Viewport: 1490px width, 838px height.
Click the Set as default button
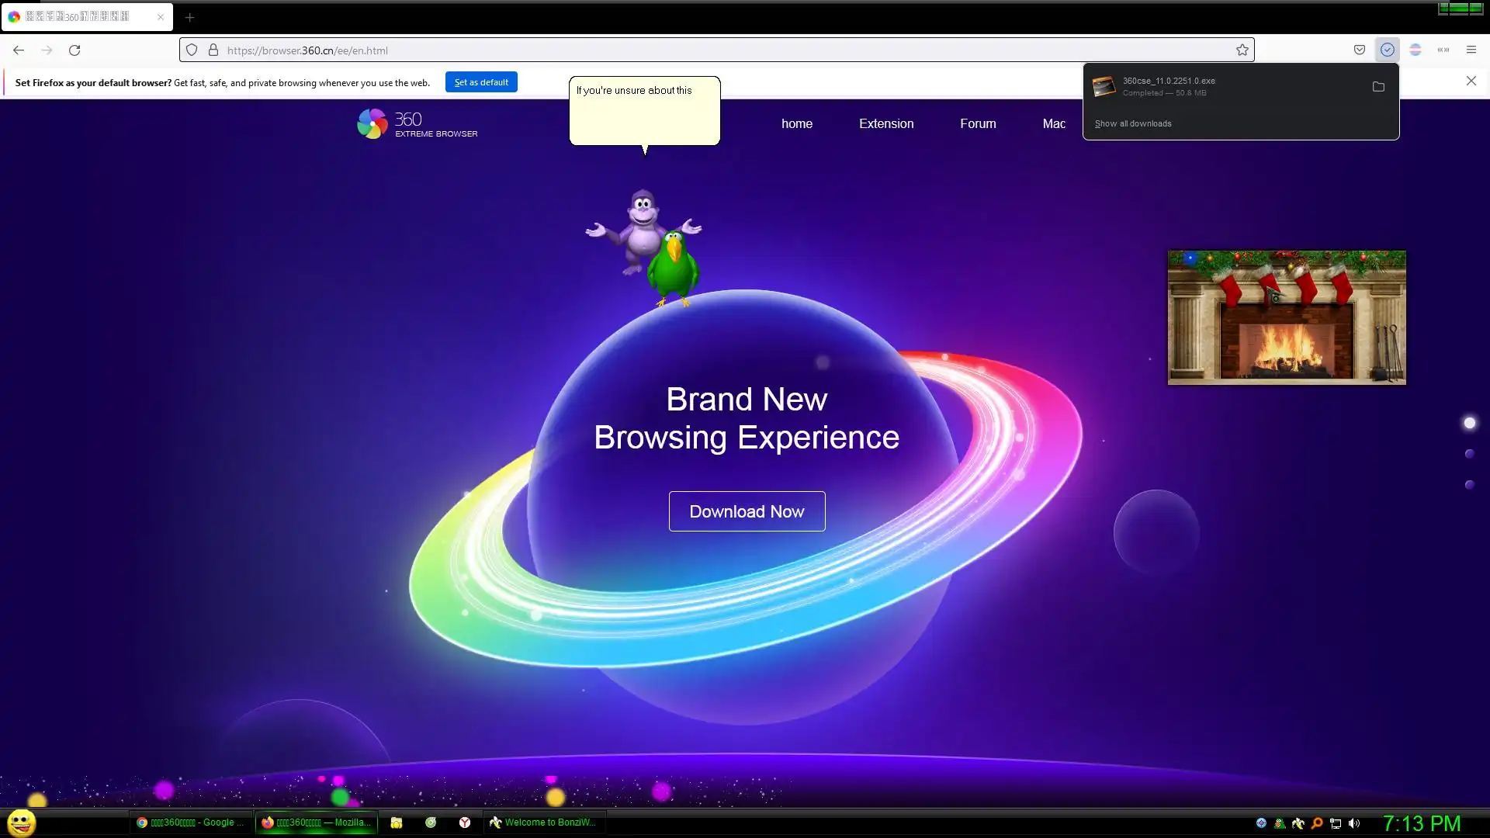pos(481,82)
